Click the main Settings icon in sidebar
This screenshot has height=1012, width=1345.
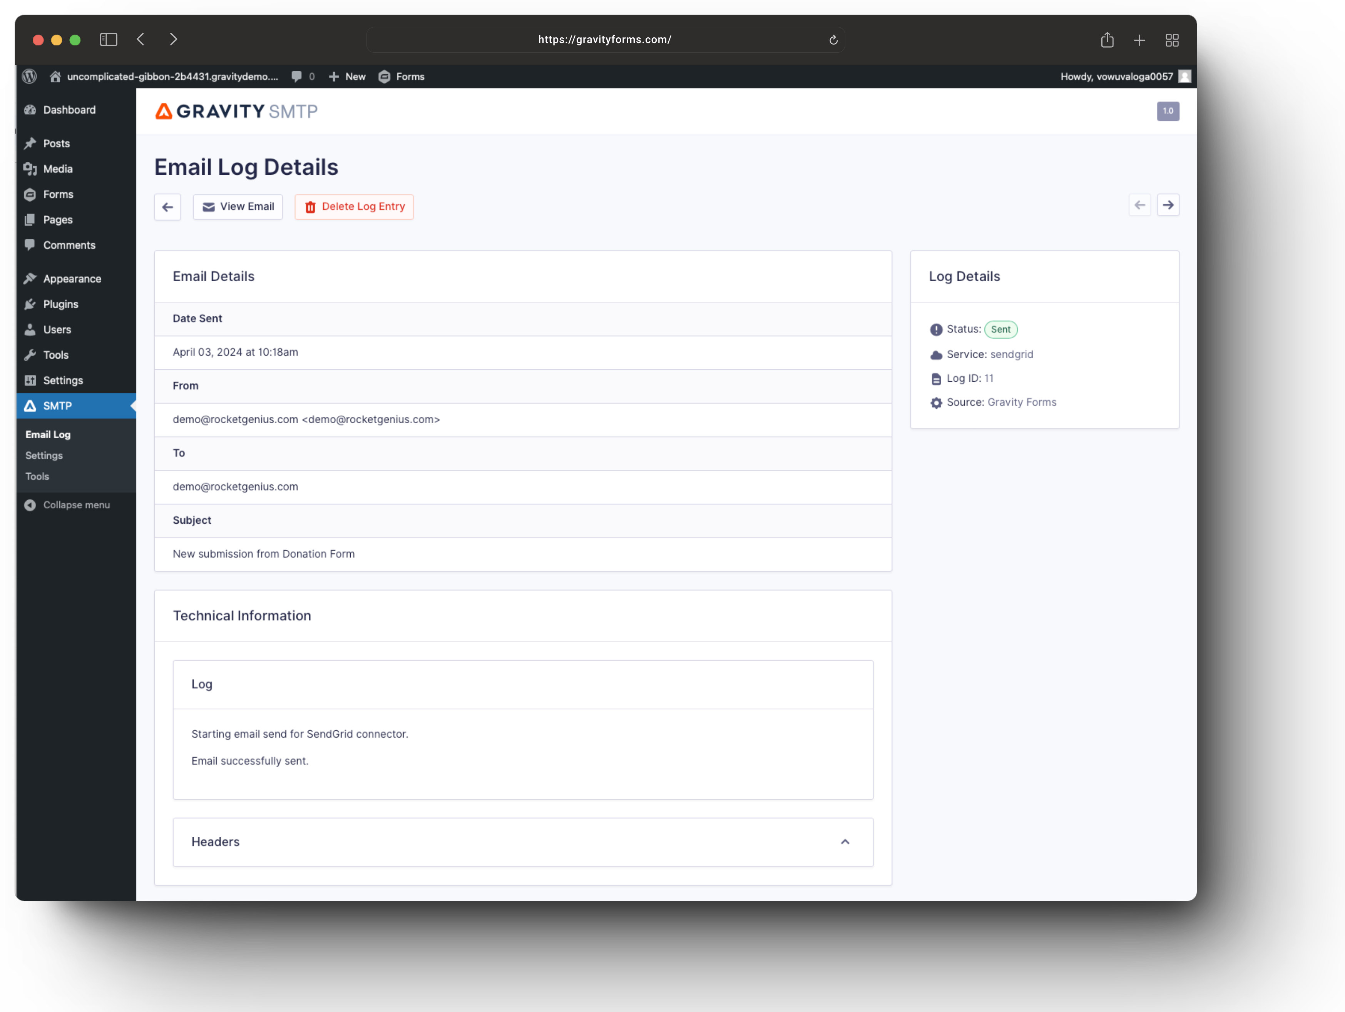[30, 381]
